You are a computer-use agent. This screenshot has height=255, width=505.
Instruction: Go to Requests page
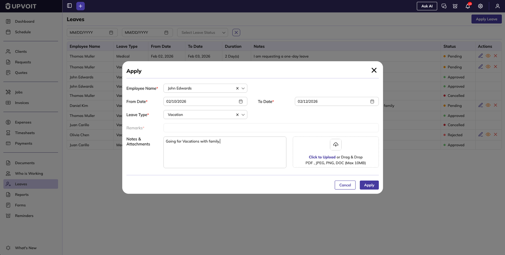[31, 62]
